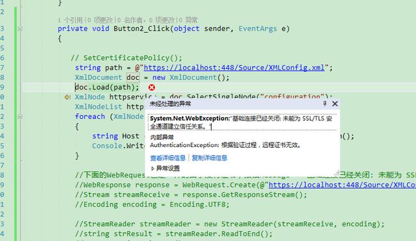Click the streamReader.ReadToEnd() commented line
The width and height of the screenshot is (416, 241).
coord(173,234)
